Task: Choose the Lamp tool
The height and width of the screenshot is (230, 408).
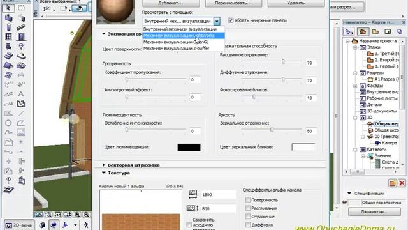Action: (x=21, y=46)
